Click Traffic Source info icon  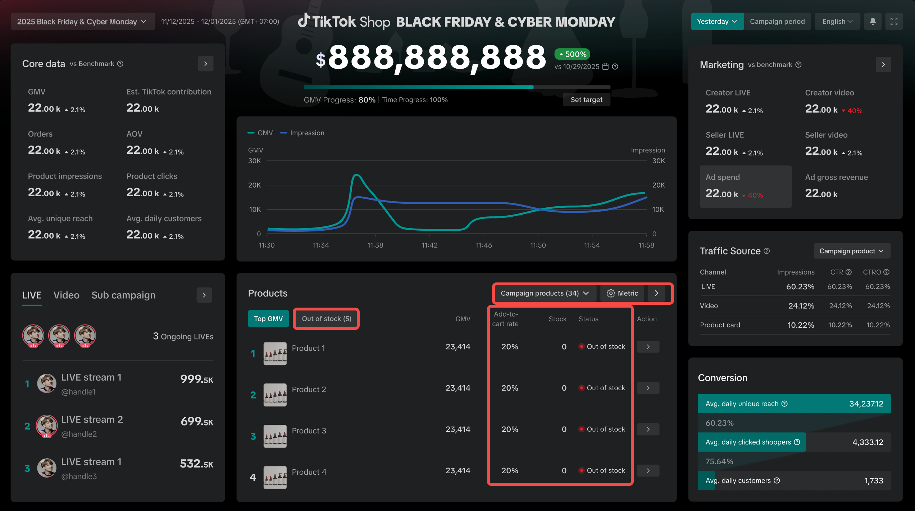pyautogui.click(x=767, y=251)
